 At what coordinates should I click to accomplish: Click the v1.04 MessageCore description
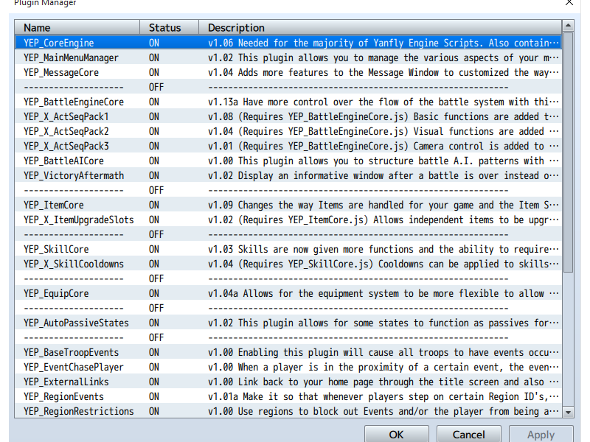(x=383, y=72)
